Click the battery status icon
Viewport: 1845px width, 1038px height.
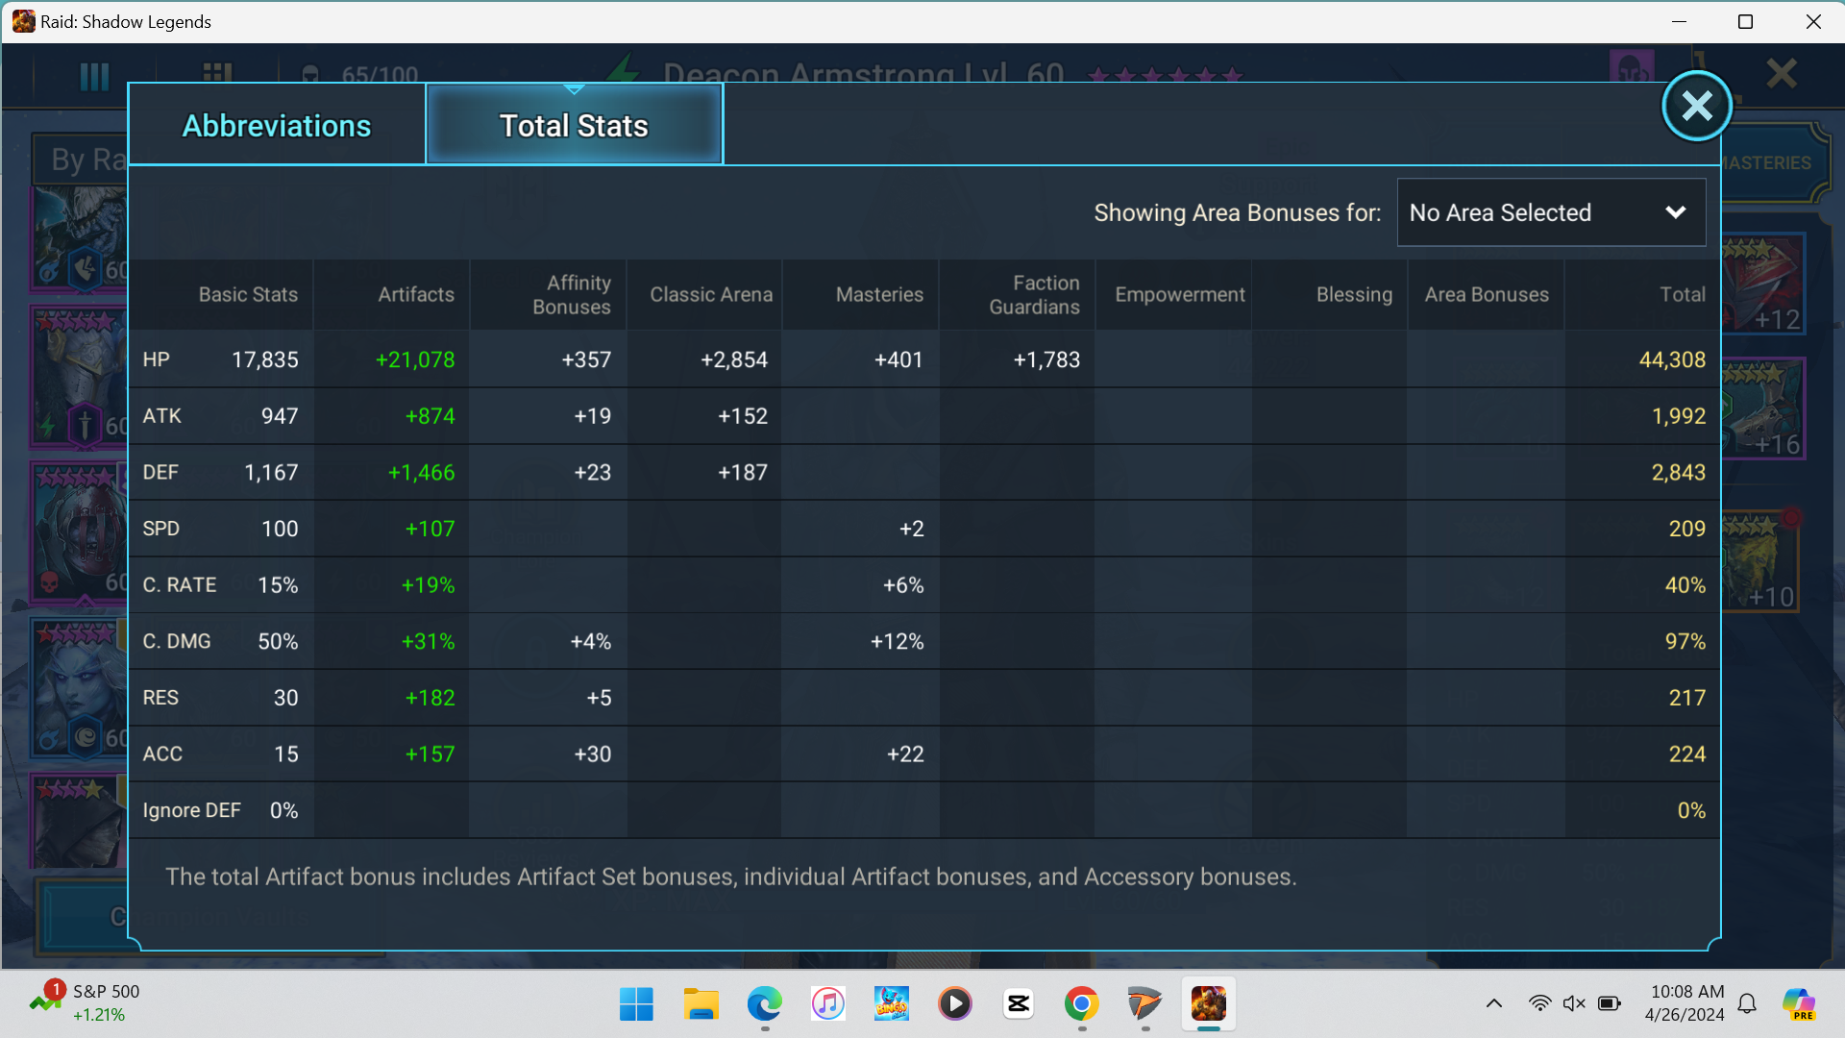[x=1610, y=1003]
